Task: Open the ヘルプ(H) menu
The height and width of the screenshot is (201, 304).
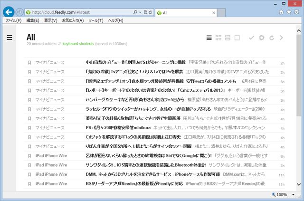Action: (x=115, y=20)
